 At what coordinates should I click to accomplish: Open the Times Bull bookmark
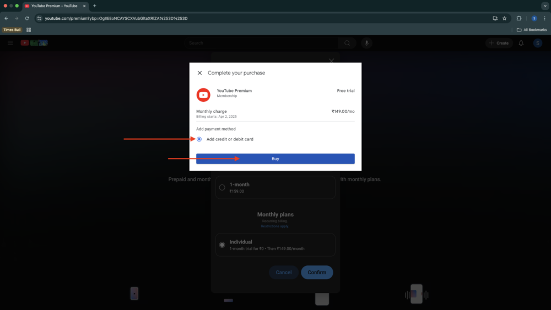(12, 30)
